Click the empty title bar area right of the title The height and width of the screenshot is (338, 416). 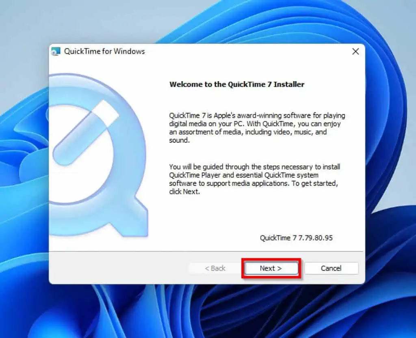247,52
